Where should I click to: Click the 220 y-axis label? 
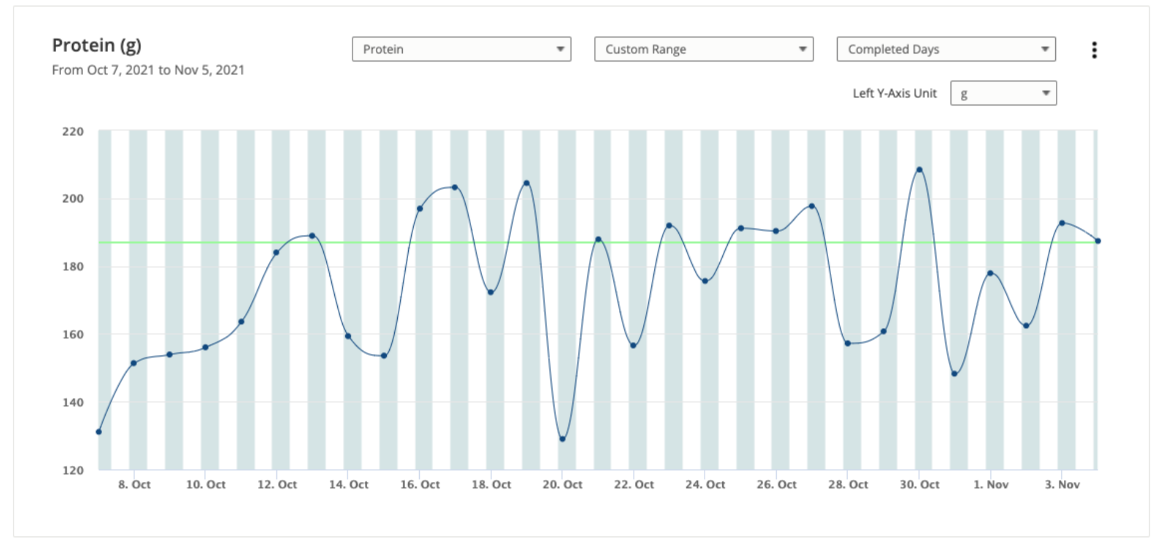73,132
